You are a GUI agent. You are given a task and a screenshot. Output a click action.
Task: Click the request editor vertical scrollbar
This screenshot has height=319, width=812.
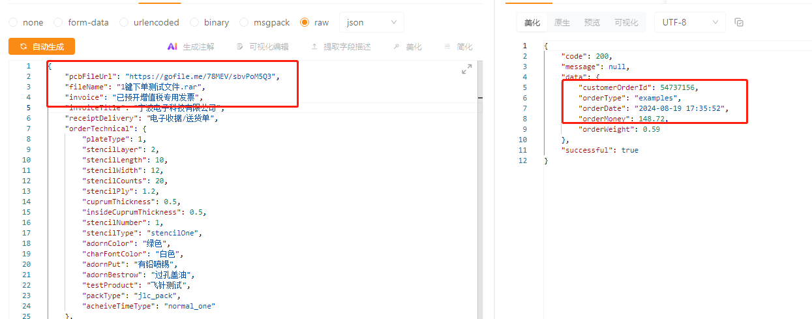click(x=481, y=99)
